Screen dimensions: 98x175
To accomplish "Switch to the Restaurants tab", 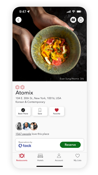I will click(22, 157).
